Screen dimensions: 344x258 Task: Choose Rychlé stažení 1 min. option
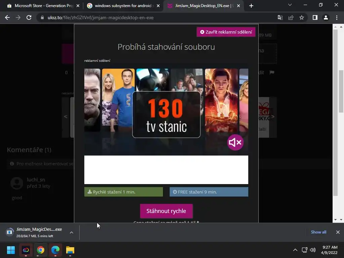point(124,192)
